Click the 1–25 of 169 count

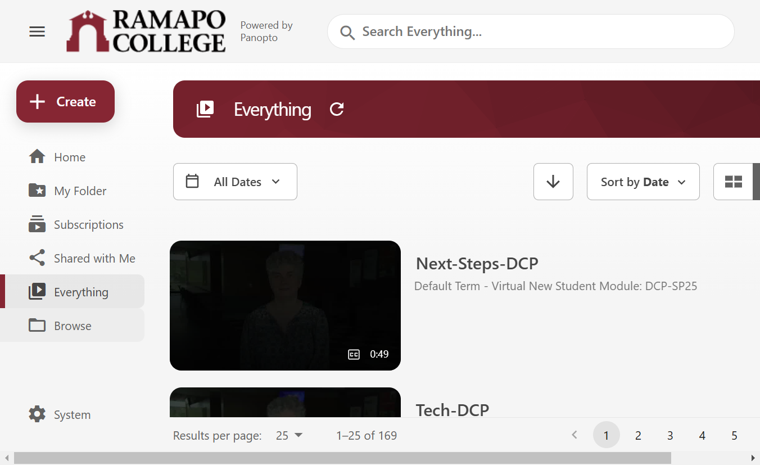(x=367, y=436)
